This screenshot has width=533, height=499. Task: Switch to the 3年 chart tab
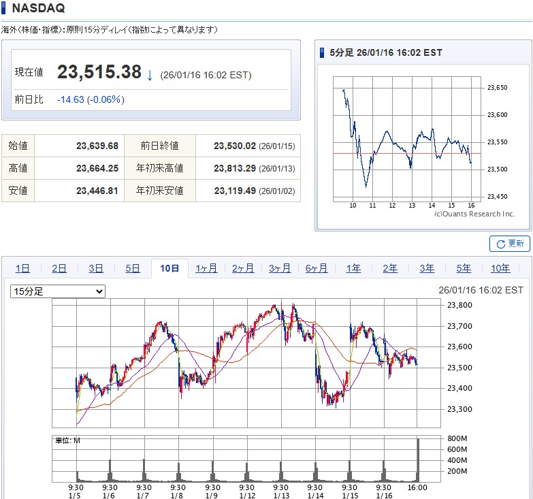(427, 268)
